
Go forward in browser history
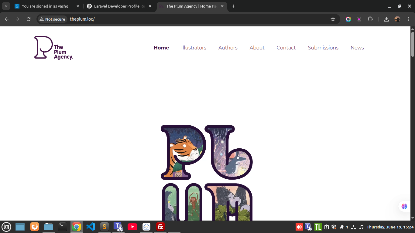click(x=18, y=19)
